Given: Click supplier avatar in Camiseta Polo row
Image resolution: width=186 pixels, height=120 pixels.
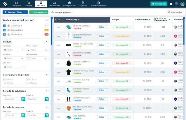Looking at the screenshot, I should coord(176,72).
